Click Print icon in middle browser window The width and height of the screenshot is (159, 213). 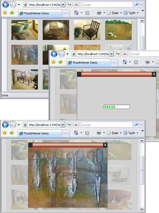148,62
